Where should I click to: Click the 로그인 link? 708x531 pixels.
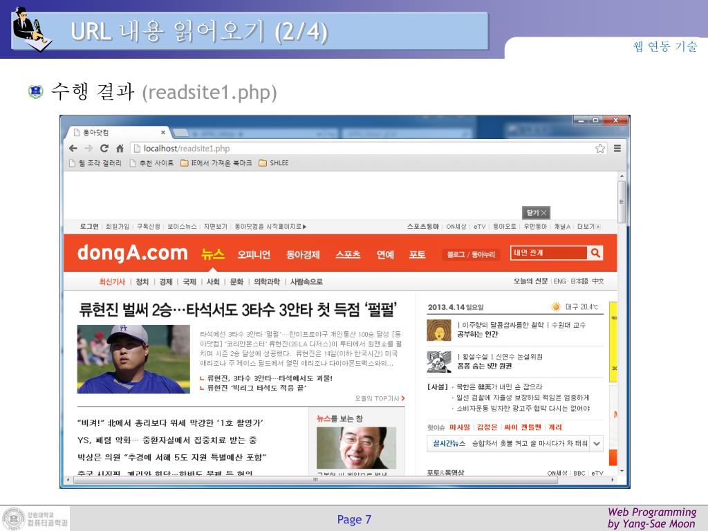point(89,227)
